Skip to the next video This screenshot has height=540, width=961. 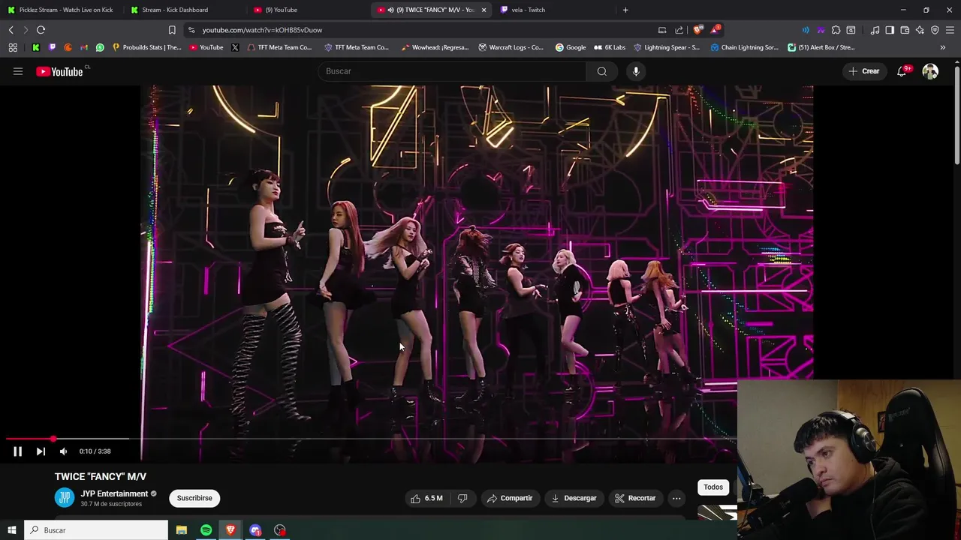point(41,451)
